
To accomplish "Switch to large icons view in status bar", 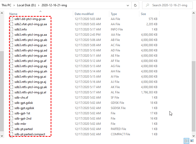I will (x=192, y=141).
